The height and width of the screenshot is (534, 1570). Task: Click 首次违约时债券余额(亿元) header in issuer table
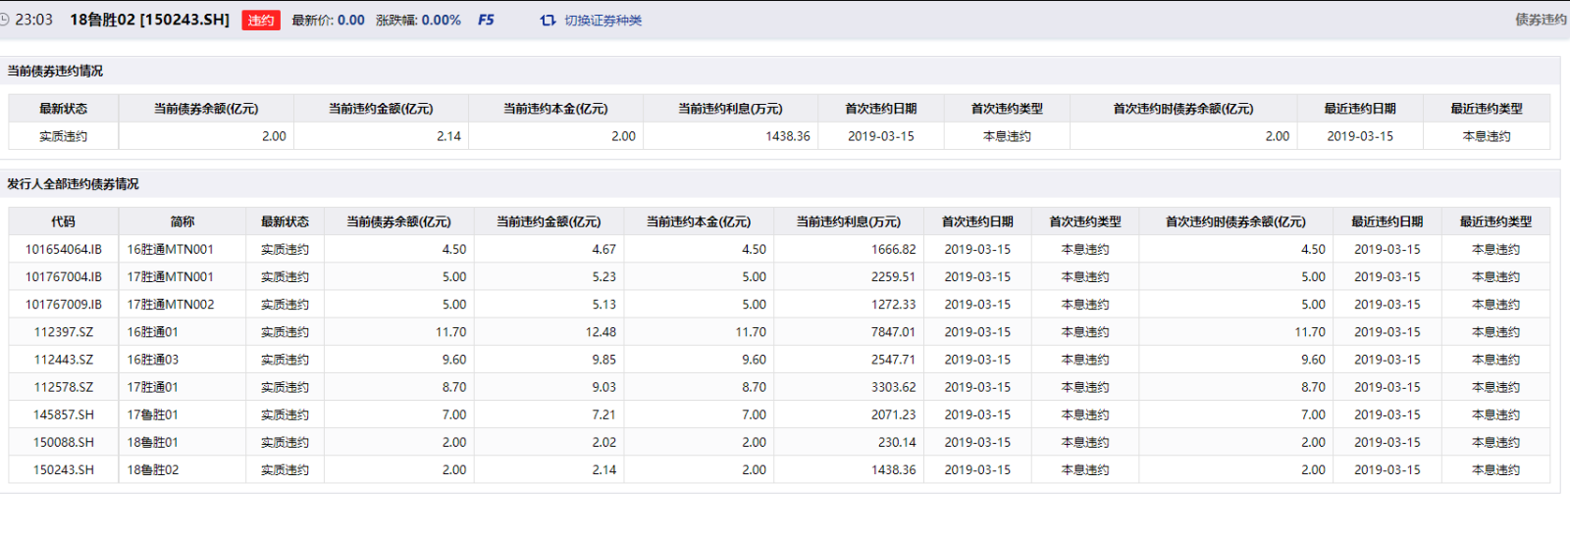click(x=1235, y=221)
